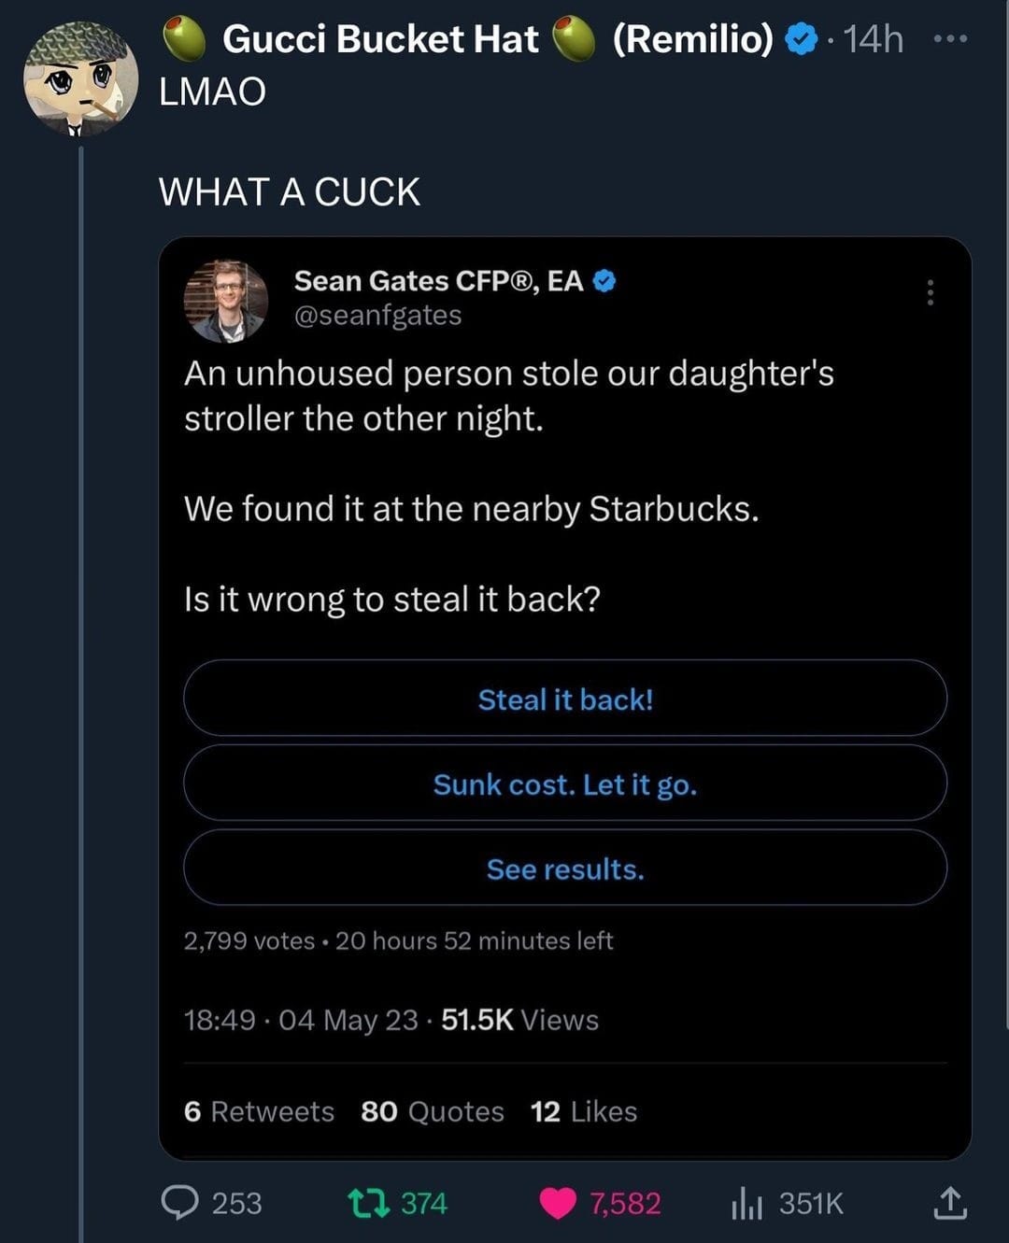Open the 80 Quotes list

point(432,1111)
